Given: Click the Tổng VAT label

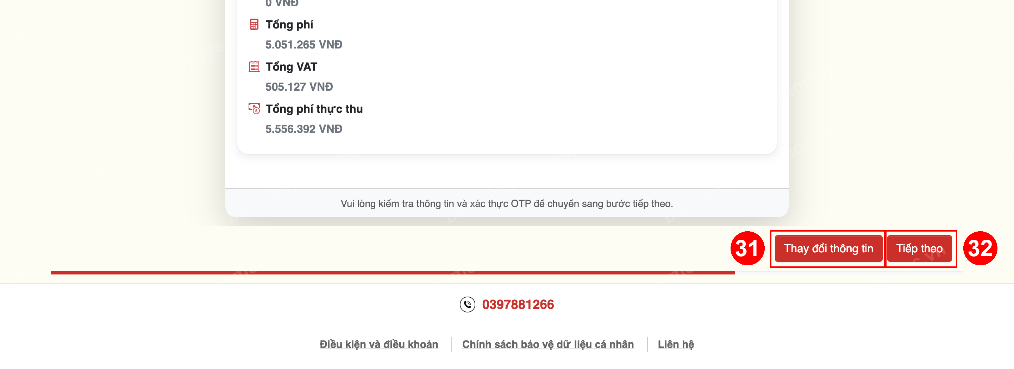Looking at the screenshot, I should [x=291, y=67].
